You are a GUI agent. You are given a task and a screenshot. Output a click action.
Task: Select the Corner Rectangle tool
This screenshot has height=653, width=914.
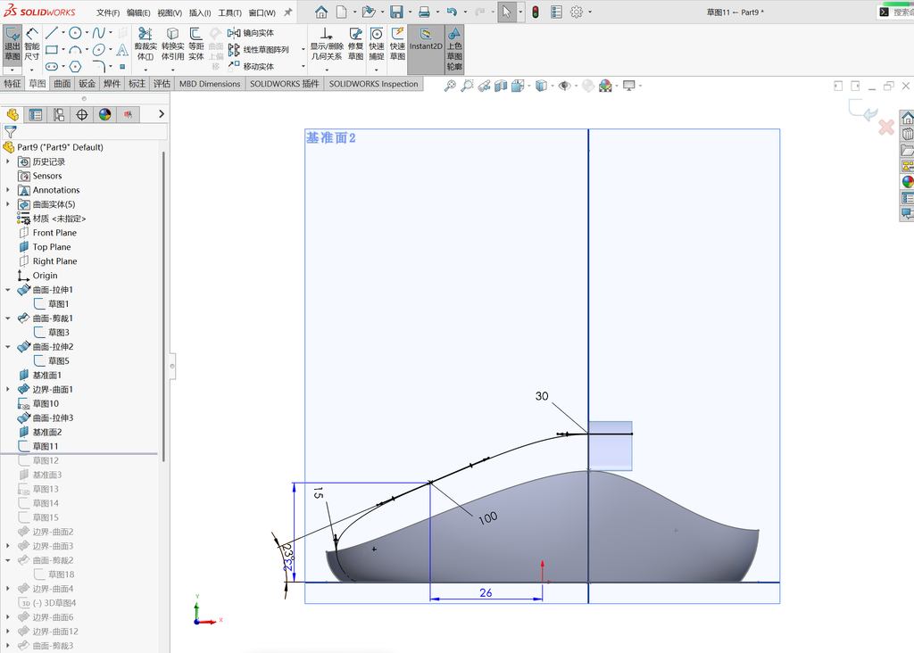click(x=51, y=50)
